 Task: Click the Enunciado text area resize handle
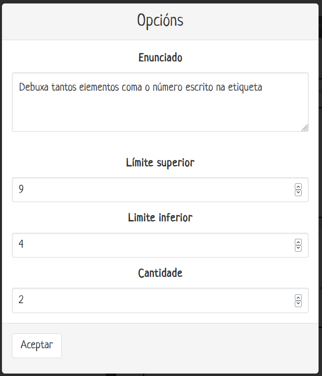point(305,128)
